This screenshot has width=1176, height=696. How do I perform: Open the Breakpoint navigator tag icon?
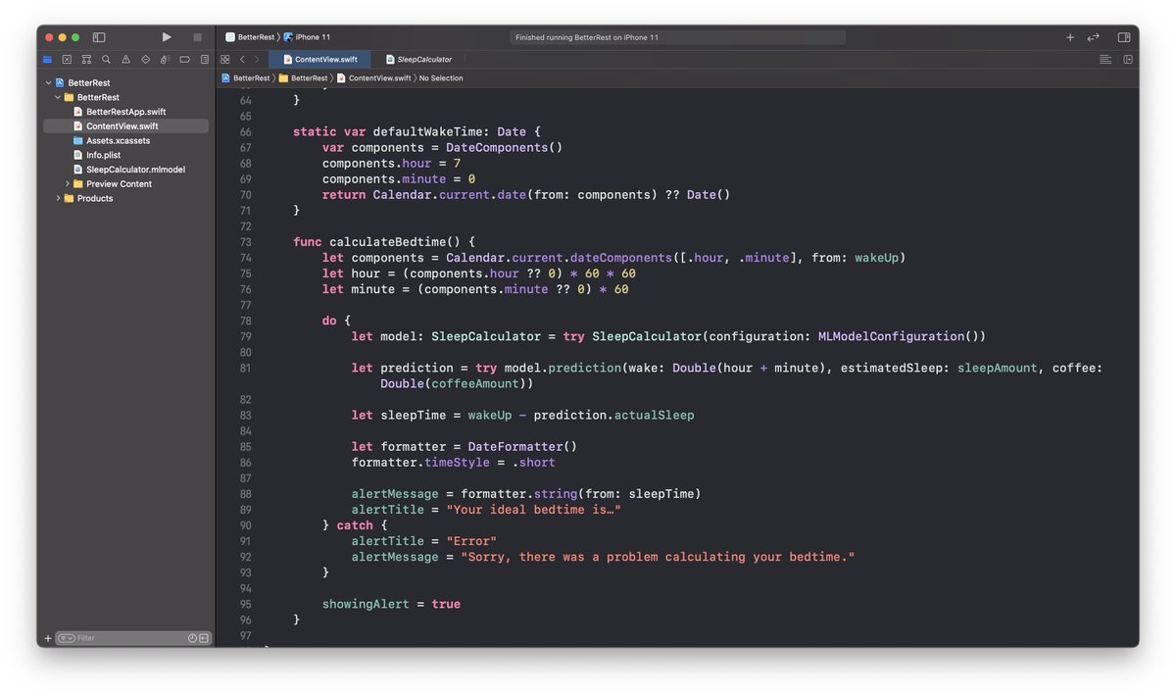[184, 59]
